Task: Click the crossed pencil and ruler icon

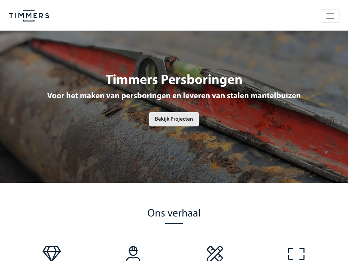Action: (215, 253)
